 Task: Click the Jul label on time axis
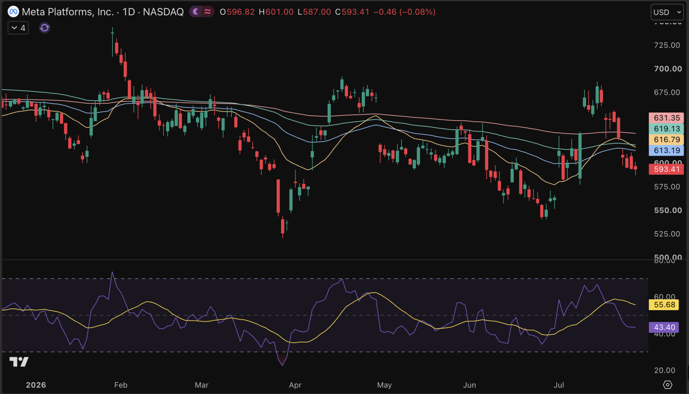(x=559, y=385)
